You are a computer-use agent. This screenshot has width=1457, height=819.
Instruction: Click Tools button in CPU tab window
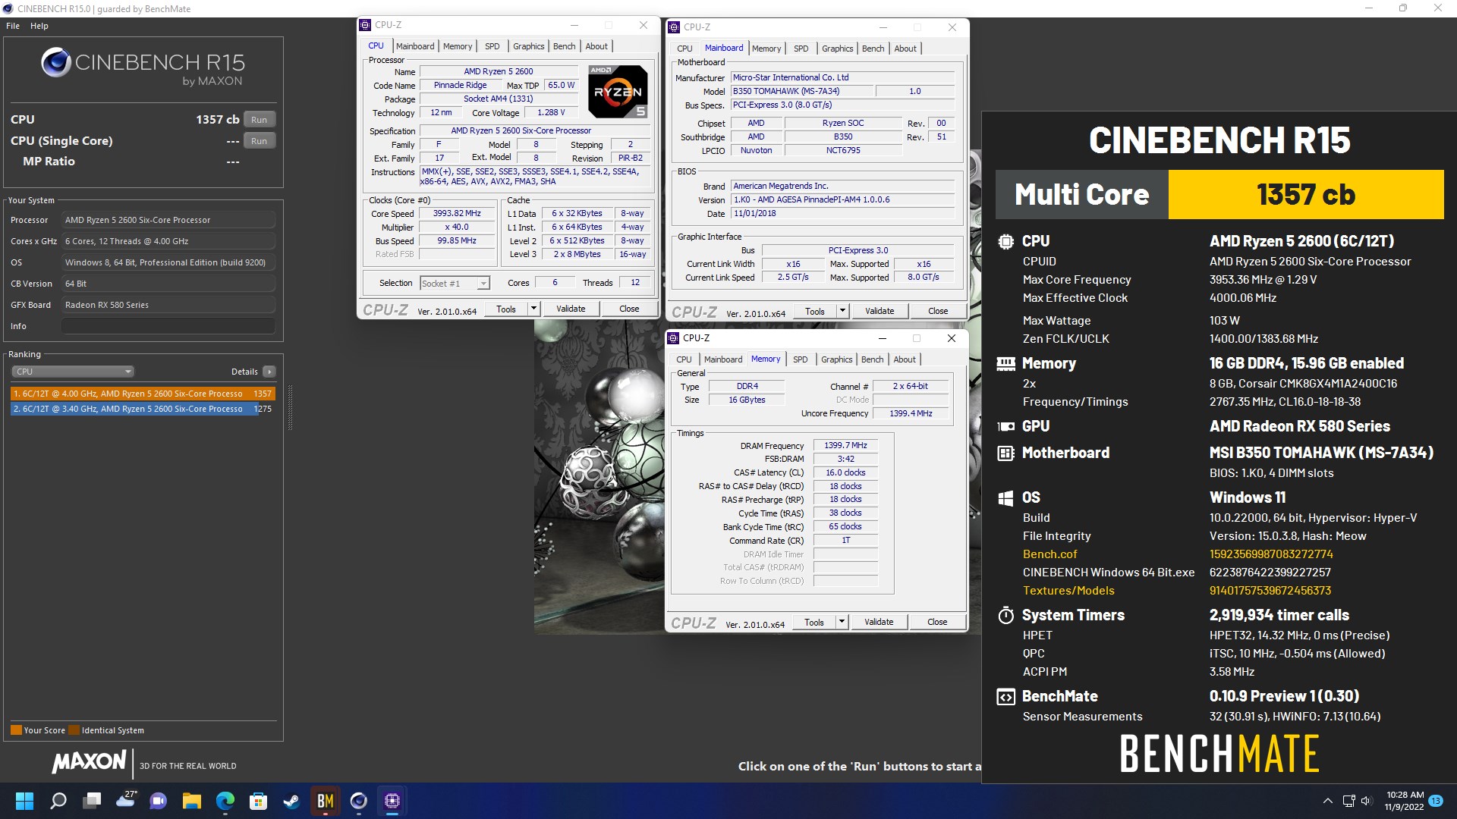506,309
